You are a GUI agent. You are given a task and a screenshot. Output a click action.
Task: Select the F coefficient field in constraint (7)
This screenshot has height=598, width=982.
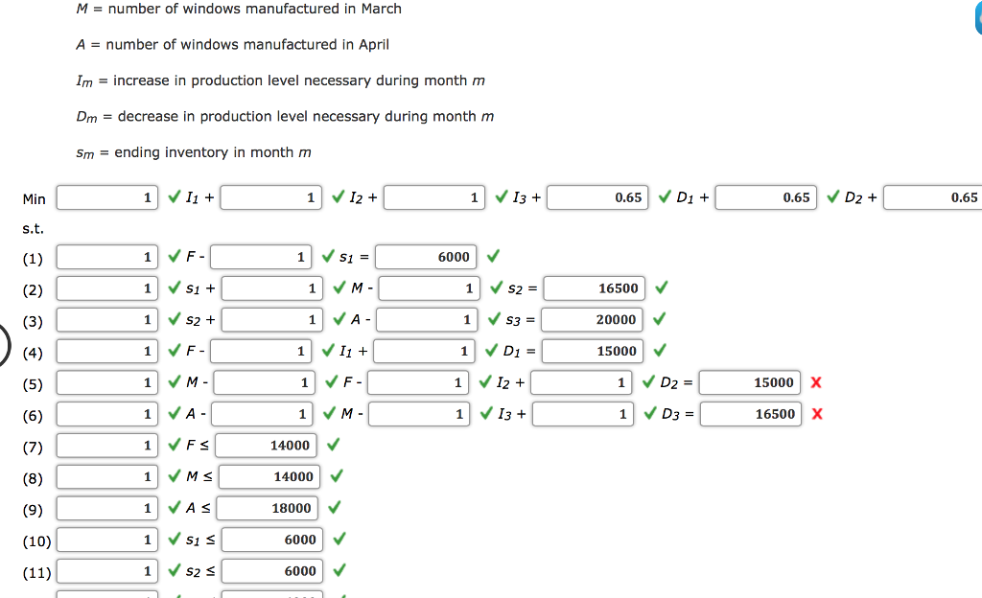[107, 445]
